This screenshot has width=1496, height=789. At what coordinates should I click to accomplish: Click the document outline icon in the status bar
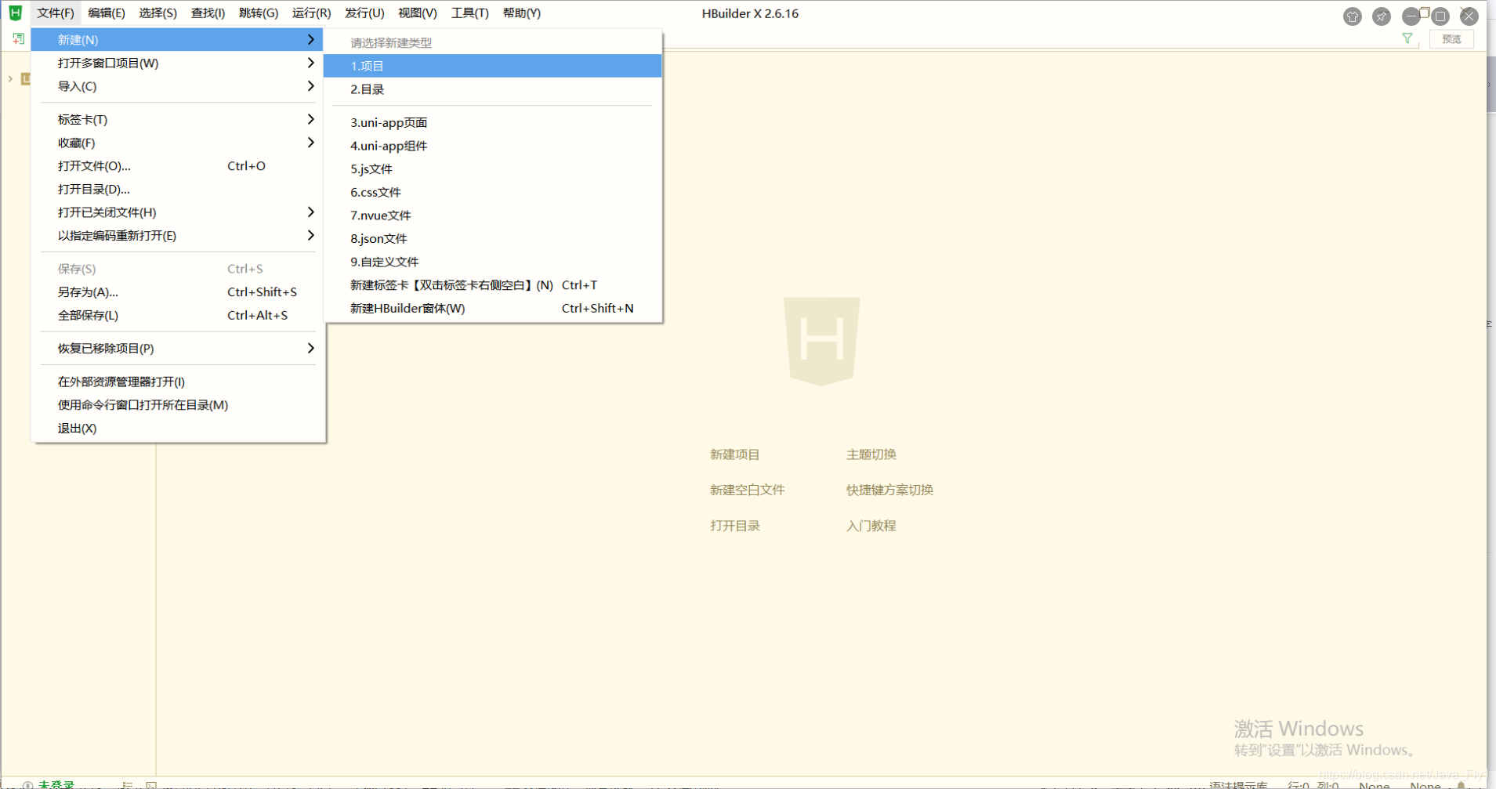point(127,785)
